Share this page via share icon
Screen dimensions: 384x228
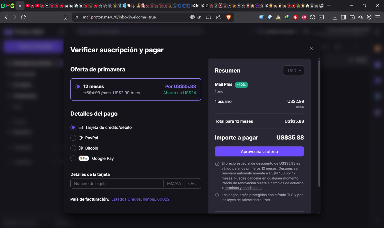click(218, 17)
